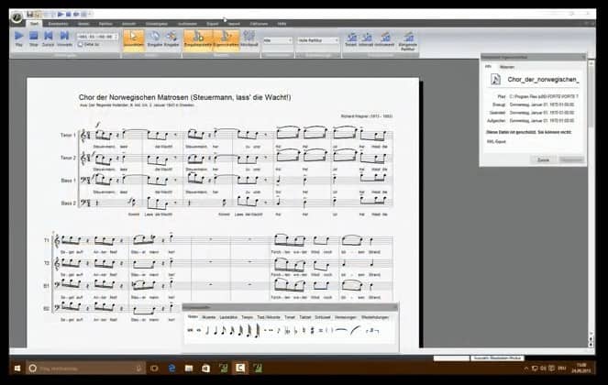Jump back with the Zurück transport button
The width and height of the screenshot is (608, 385).
point(48,38)
